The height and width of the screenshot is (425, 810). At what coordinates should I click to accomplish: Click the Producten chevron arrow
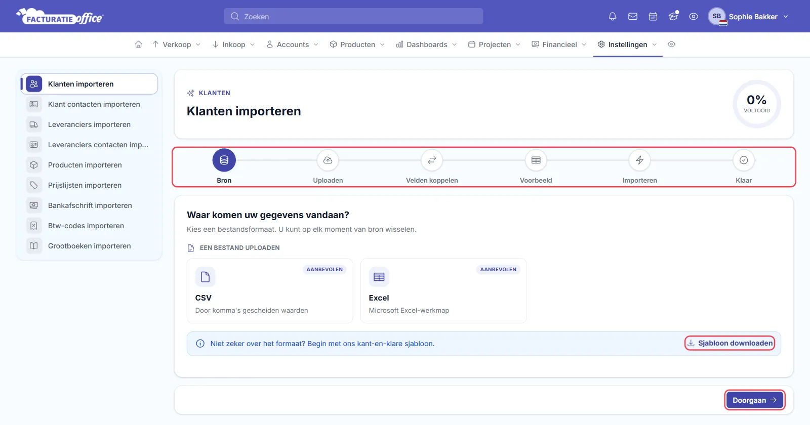point(382,45)
